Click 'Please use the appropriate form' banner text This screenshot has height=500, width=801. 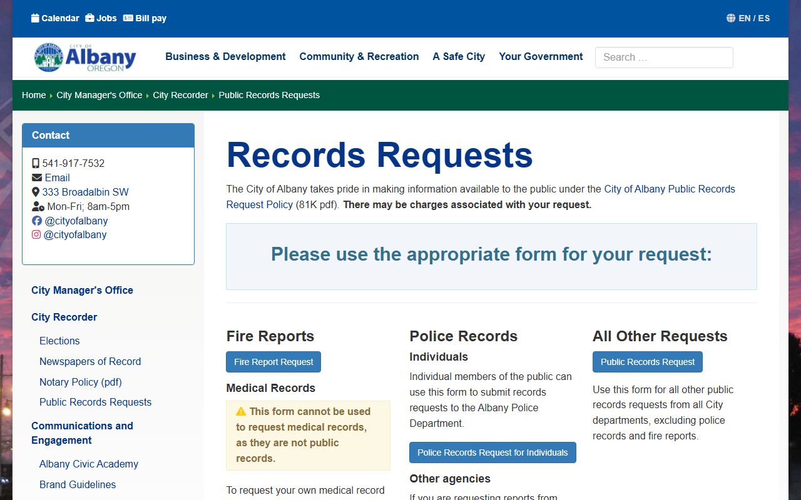point(491,254)
